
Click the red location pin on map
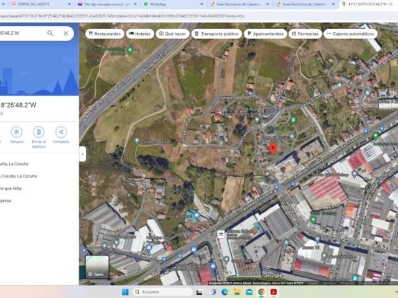click(x=272, y=149)
